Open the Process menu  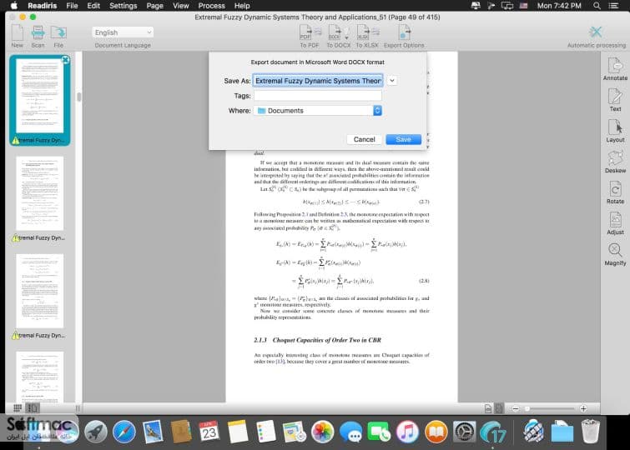(211, 6)
